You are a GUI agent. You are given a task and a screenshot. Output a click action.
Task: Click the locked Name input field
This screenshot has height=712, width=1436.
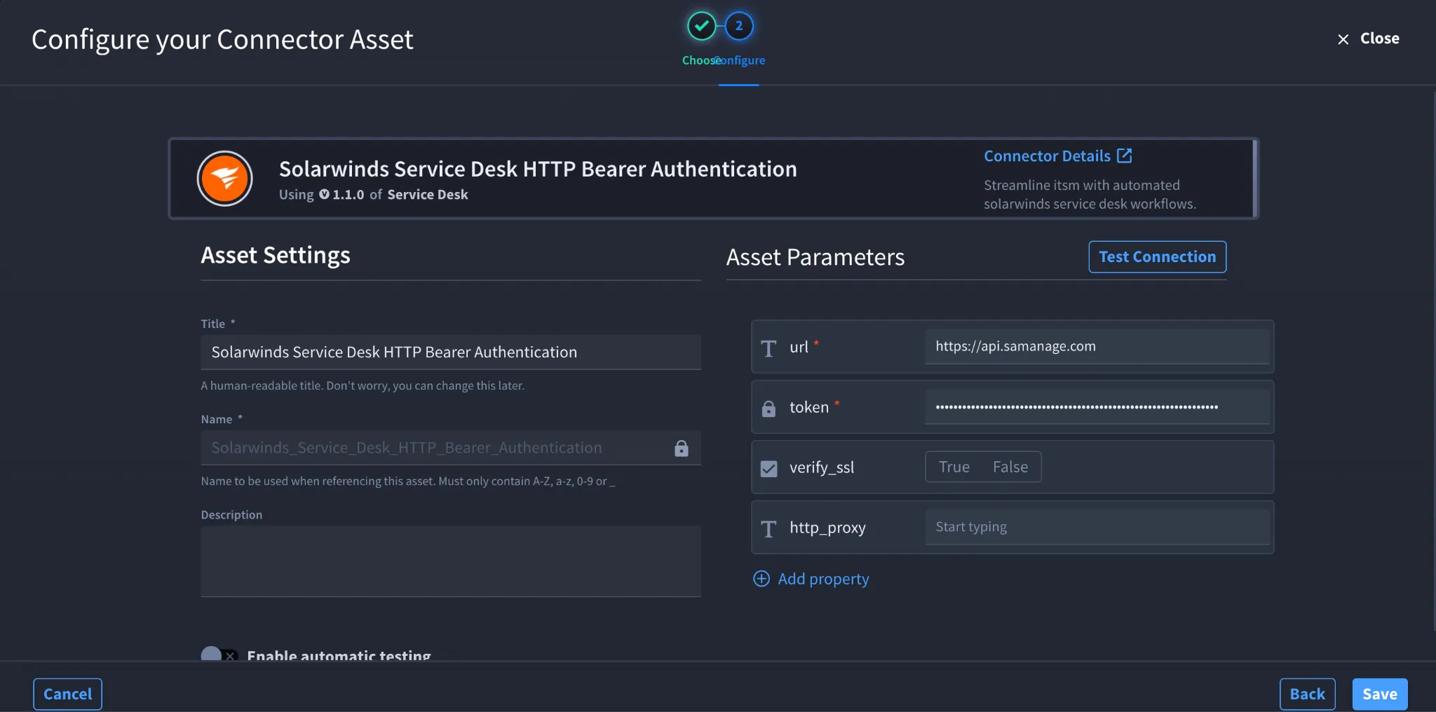[x=451, y=448]
